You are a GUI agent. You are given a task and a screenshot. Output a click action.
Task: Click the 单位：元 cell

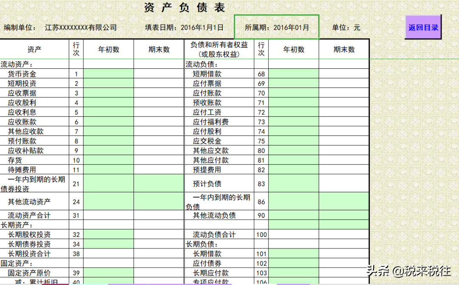click(x=344, y=26)
